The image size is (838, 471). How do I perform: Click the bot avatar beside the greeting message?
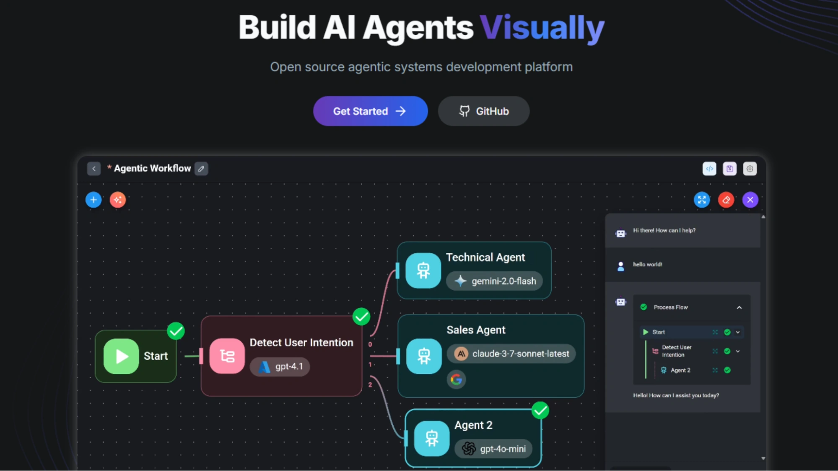[x=621, y=233]
